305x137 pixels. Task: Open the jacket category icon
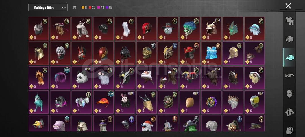click(x=289, y=112)
